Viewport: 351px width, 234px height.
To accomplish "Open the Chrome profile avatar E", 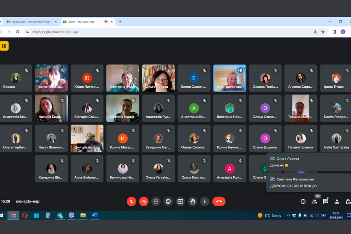I will 343,32.
